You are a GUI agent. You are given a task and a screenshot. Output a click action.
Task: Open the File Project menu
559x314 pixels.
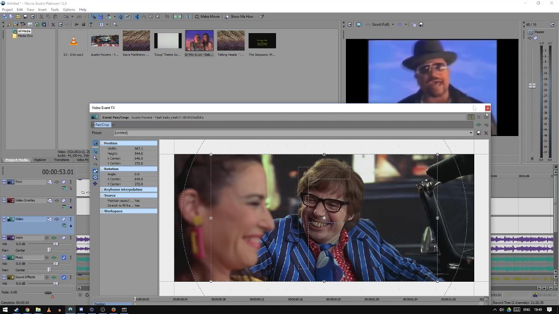click(7, 10)
